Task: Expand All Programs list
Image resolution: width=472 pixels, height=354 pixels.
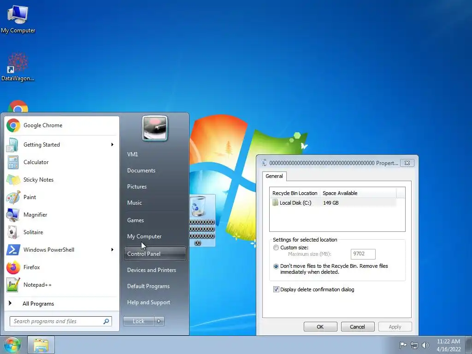Action: pos(38,304)
